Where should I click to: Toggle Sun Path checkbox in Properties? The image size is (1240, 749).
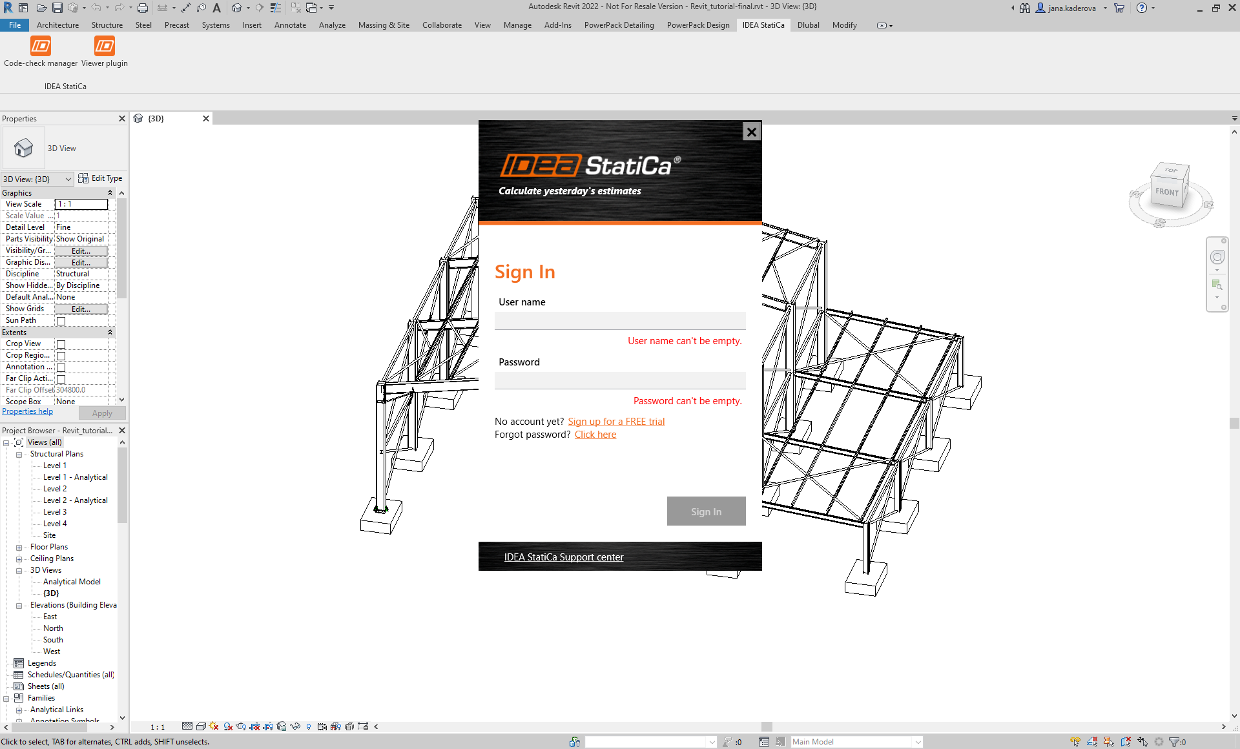pos(61,320)
